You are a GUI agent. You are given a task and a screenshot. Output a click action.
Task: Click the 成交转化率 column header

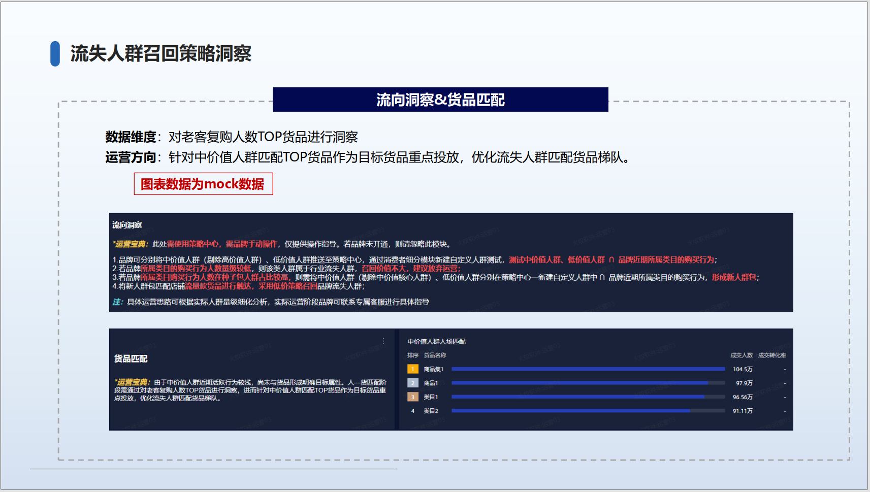click(x=772, y=355)
